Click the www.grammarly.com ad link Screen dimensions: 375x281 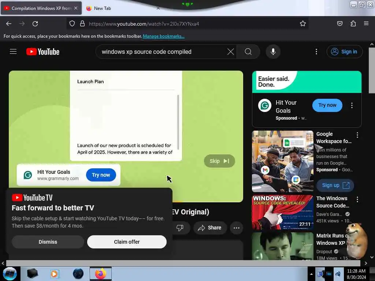58,179
